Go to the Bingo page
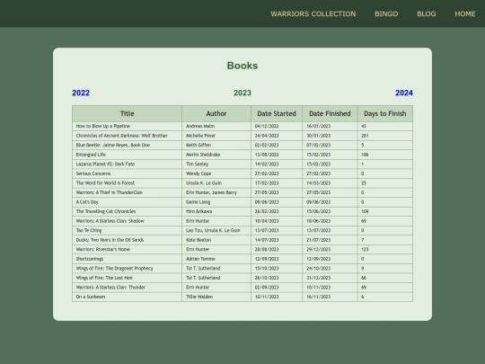485x364 pixels. pos(386,13)
